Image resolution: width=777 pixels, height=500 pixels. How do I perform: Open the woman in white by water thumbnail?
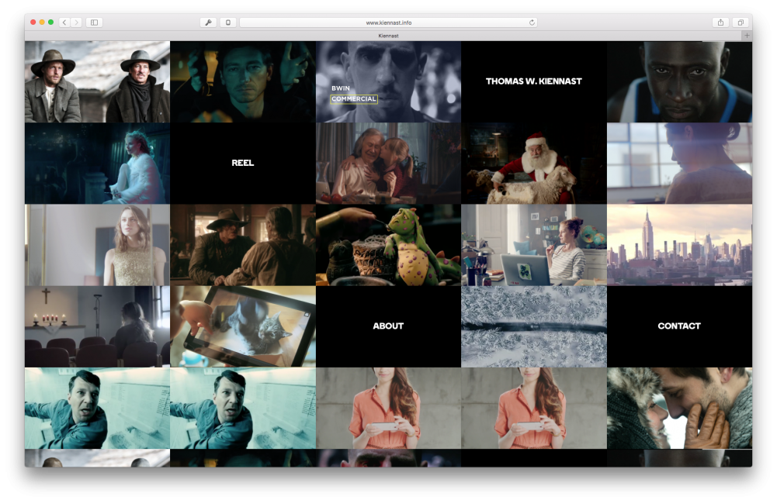pyautogui.click(x=97, y=164)
